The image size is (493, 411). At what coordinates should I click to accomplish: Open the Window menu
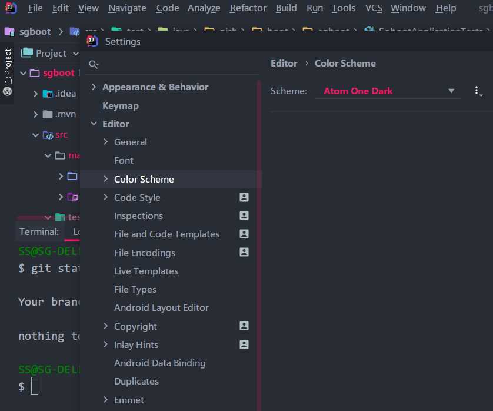pyautogui.click(x=408, y=8)
